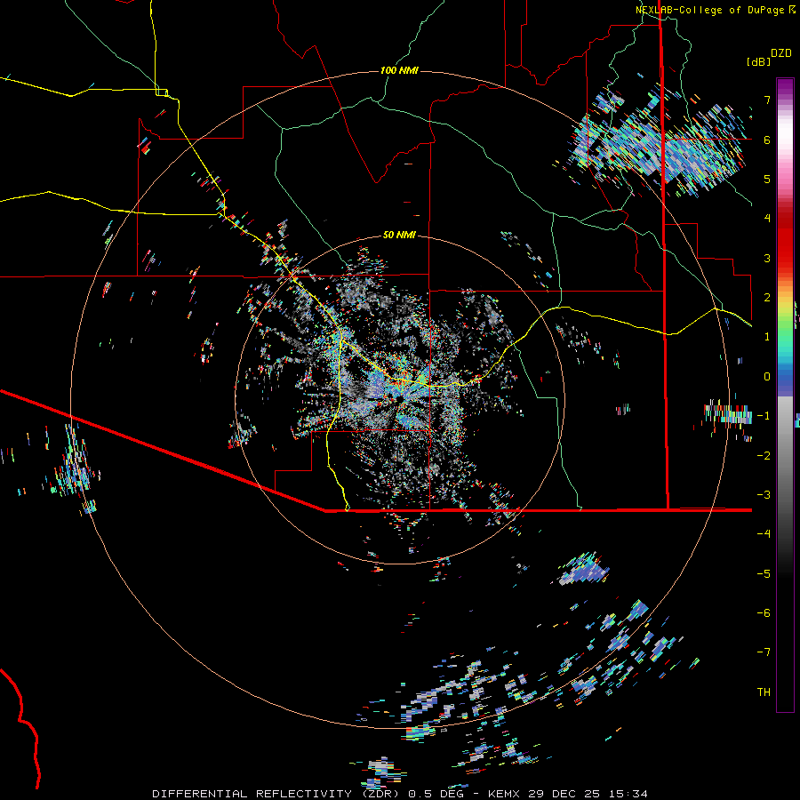Click the legend value 1
Viewport: 800px width, 800px height.
[x=767, y=337]
